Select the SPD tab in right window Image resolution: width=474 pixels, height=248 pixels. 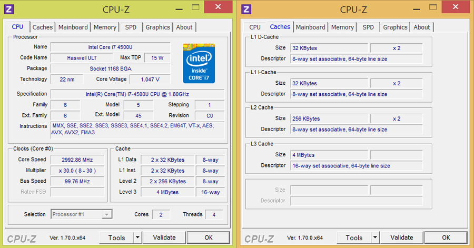[368, 27]
